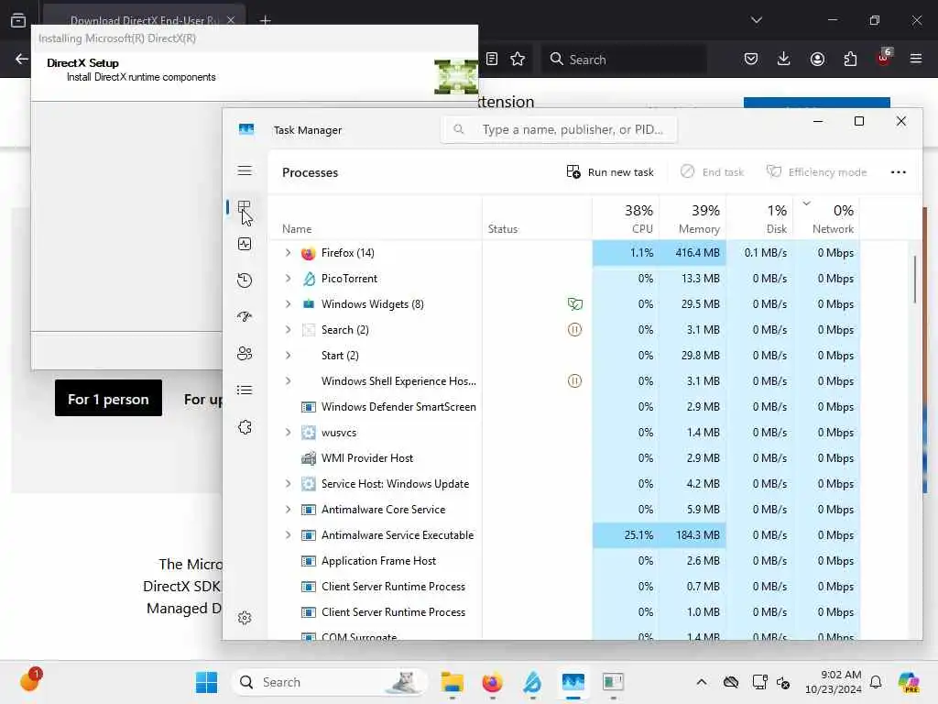The height and width of the screenshot is (704, 938).
Task: Open Users page icon in sidebar
Action: tap(244, 353)
